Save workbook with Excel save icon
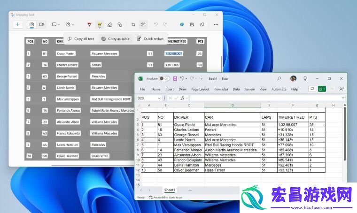 [175, 79]
